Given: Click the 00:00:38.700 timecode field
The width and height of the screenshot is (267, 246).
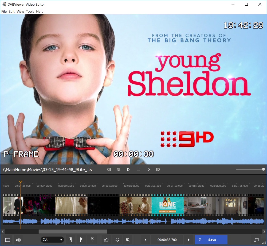Looking at the screenshot, I should click(x=167, y=240).
